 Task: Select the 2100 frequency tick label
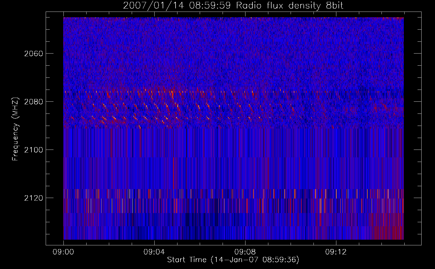(x=34, y=150)
